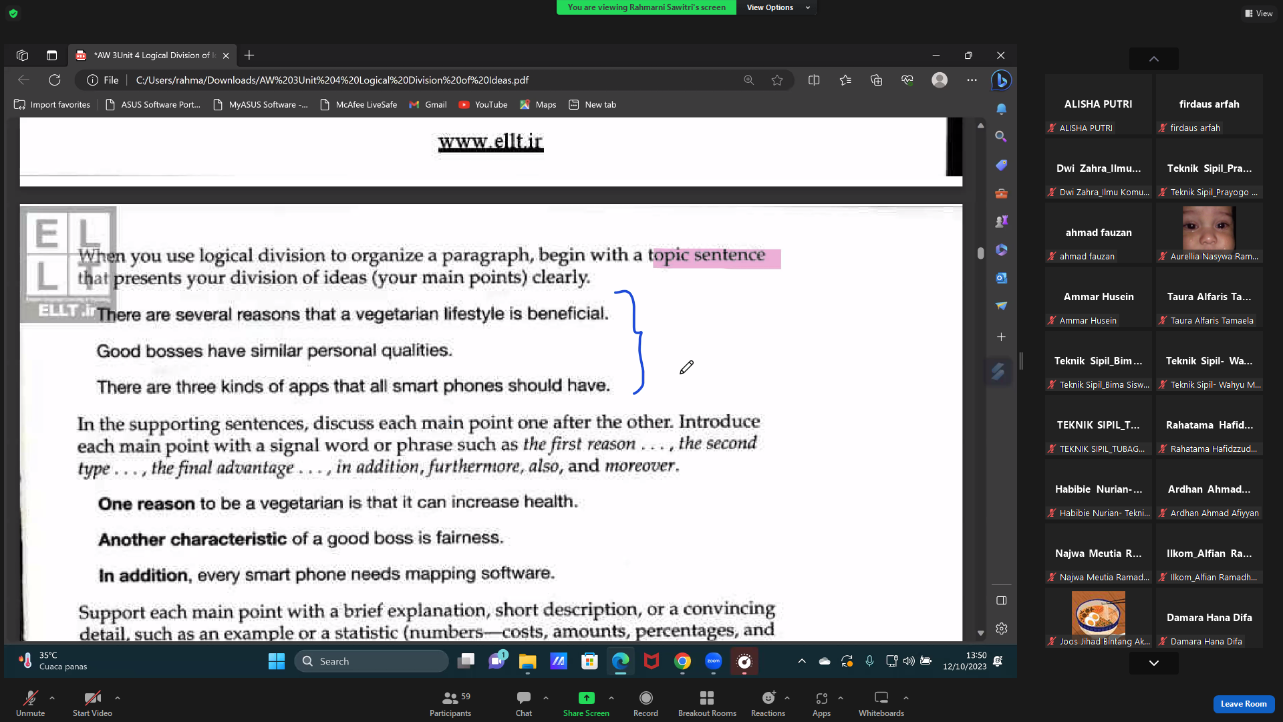
Task: Select Aurellia Nasywa participant video thumbnail
Action: tap(1209, 234)
